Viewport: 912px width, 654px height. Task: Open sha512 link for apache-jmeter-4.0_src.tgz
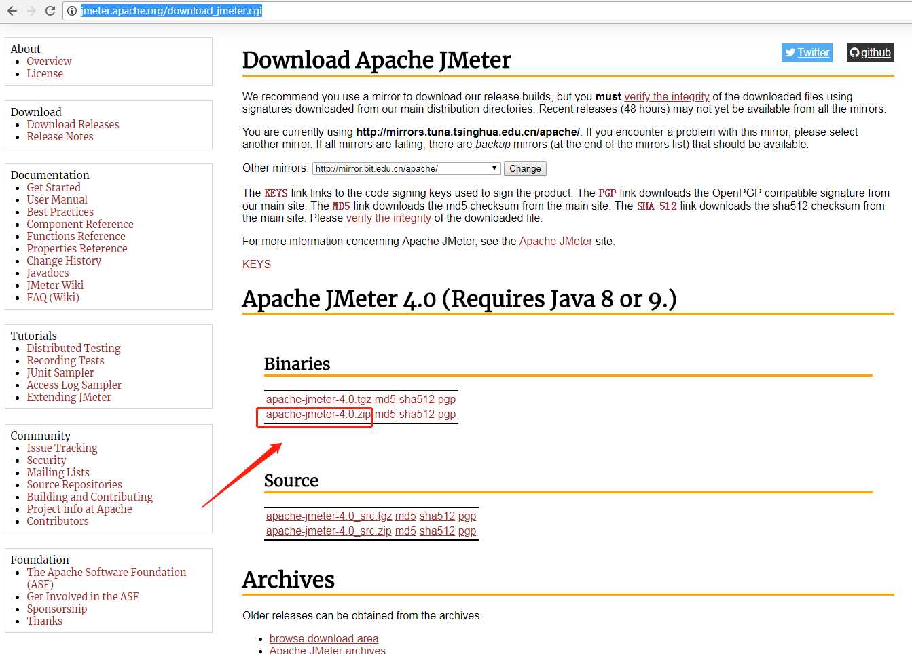[437, 516]
